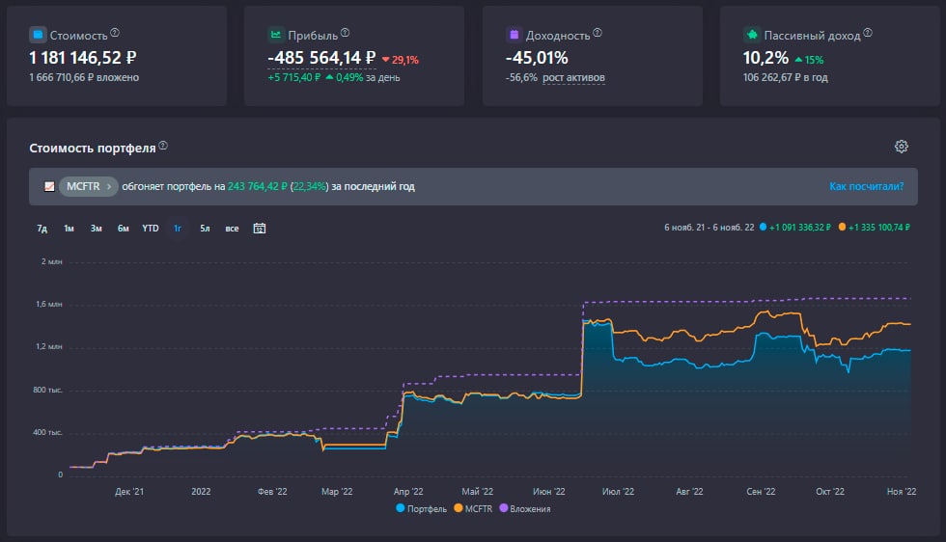Image resolution: width=946 pixels, height=542 pixels.
Task: Expand the -485 564,14 ₽ profit breakdown
Action: (x=320, y=59)
